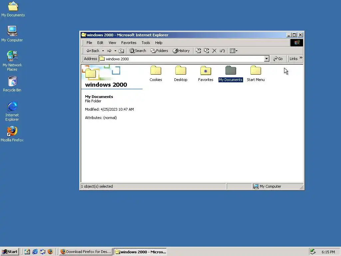Open the Tools menu
The image size is (341, 256).
click(146, 43)
